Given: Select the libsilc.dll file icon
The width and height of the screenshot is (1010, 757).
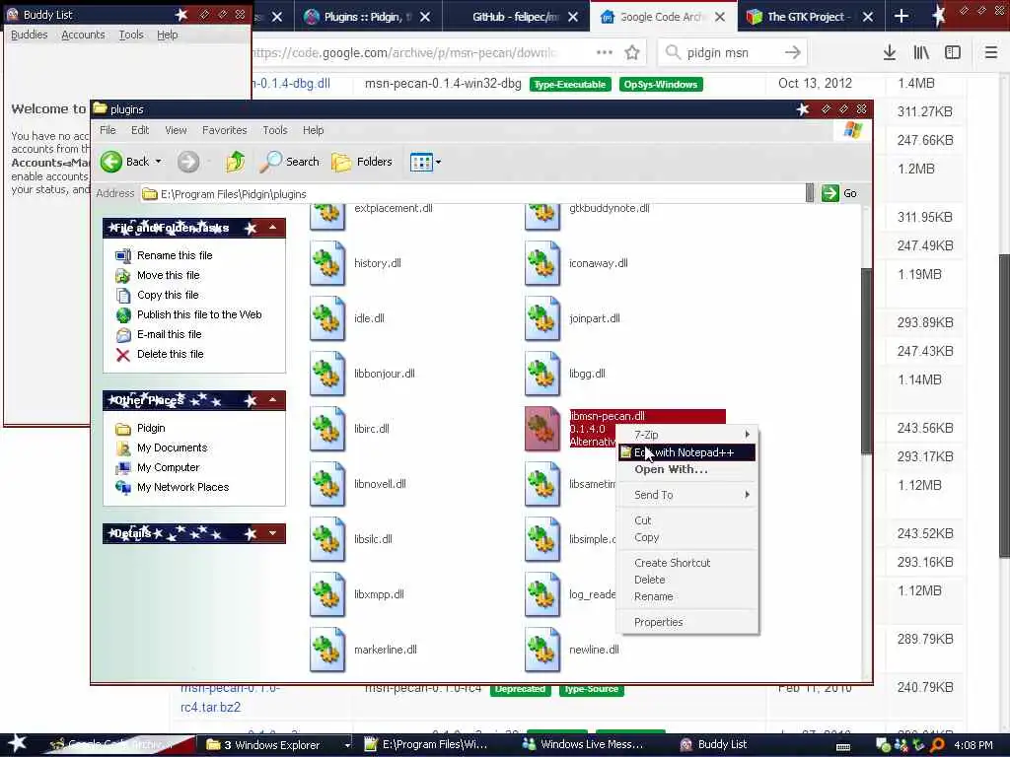Looking at the screenshot, I should pyautogui.click(x=327, y=539).
